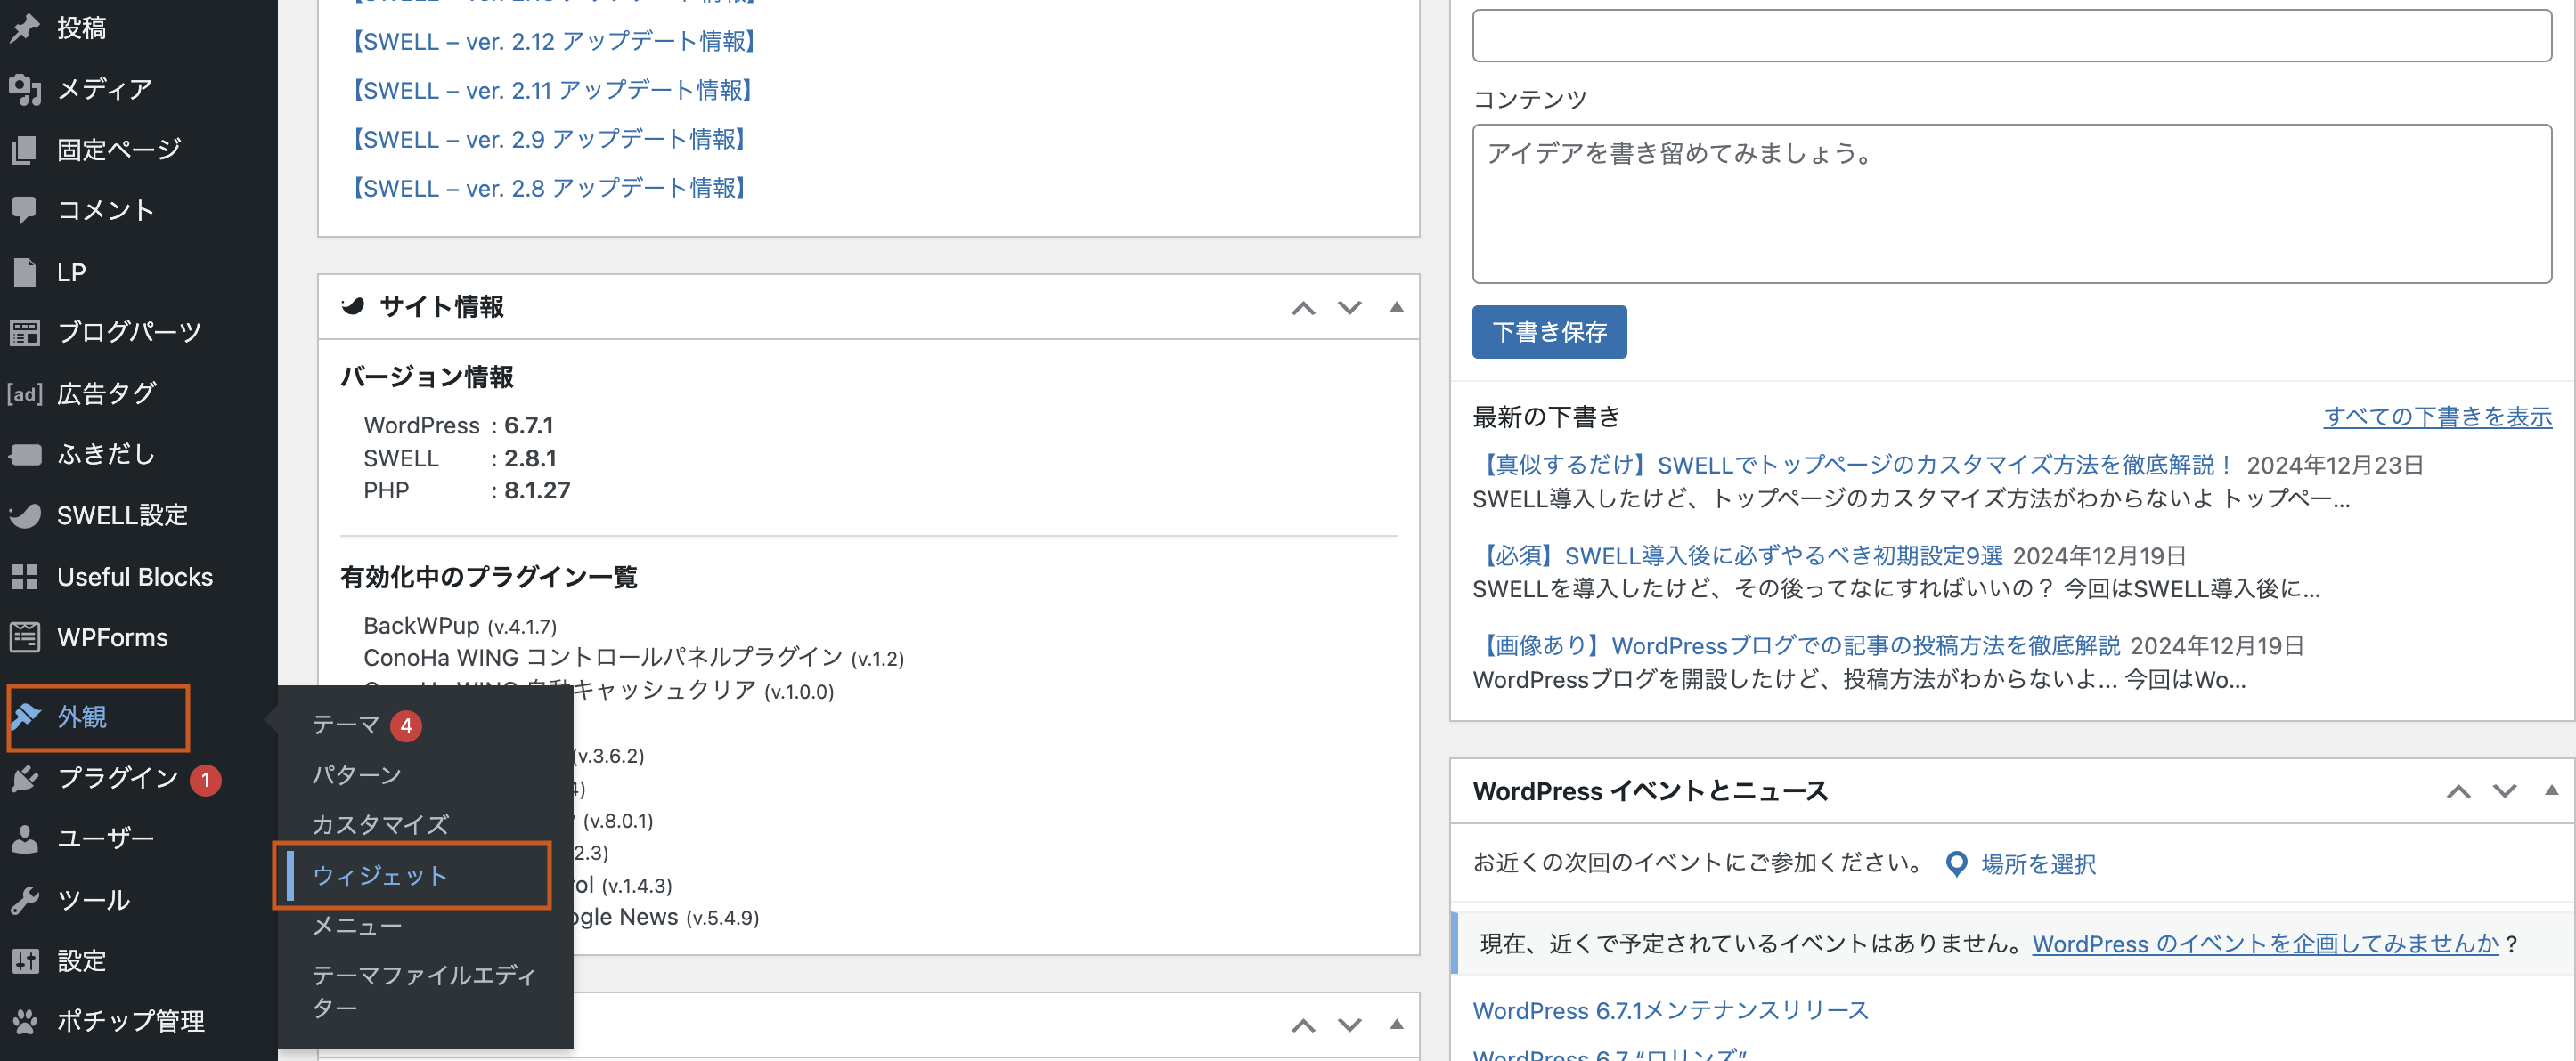2576x1061 pixels.
Task: Open カスタマイズ in the 外観 submenu
Action: (381, 825)
